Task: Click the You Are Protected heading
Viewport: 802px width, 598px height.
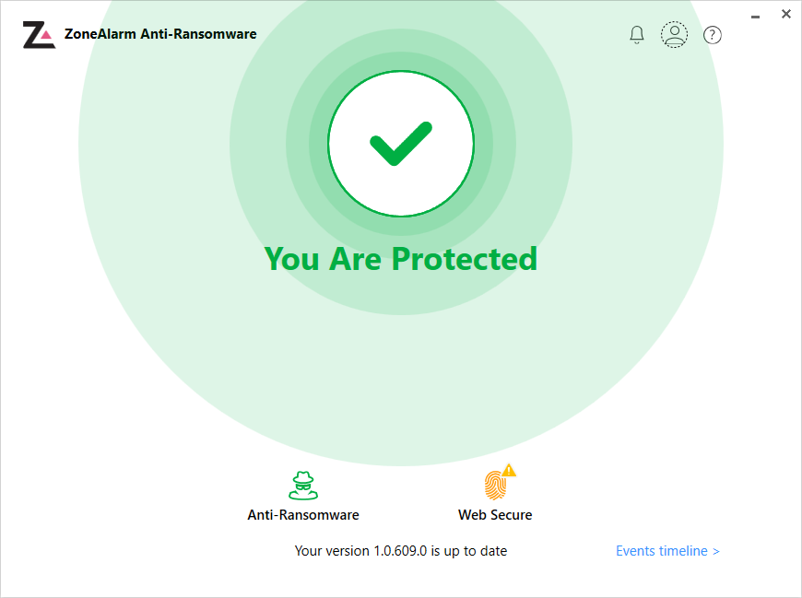Action: coord(401,259)
